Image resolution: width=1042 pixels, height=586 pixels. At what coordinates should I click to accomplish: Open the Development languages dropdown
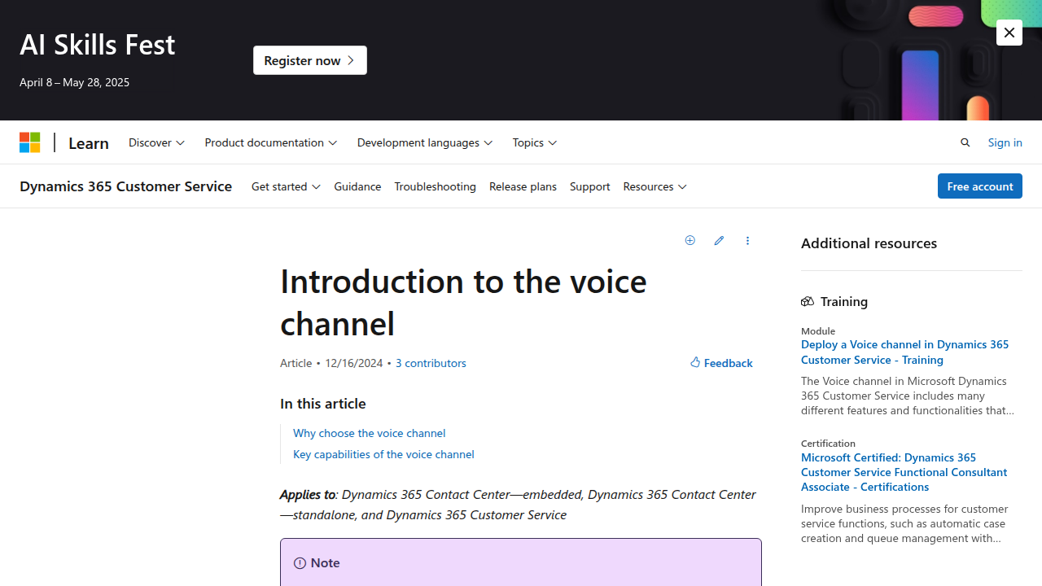point(425,142)
